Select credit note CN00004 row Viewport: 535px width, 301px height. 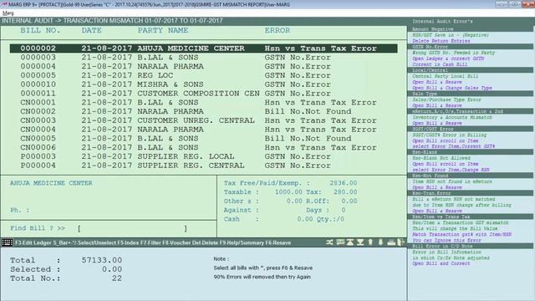coord(203,130)
